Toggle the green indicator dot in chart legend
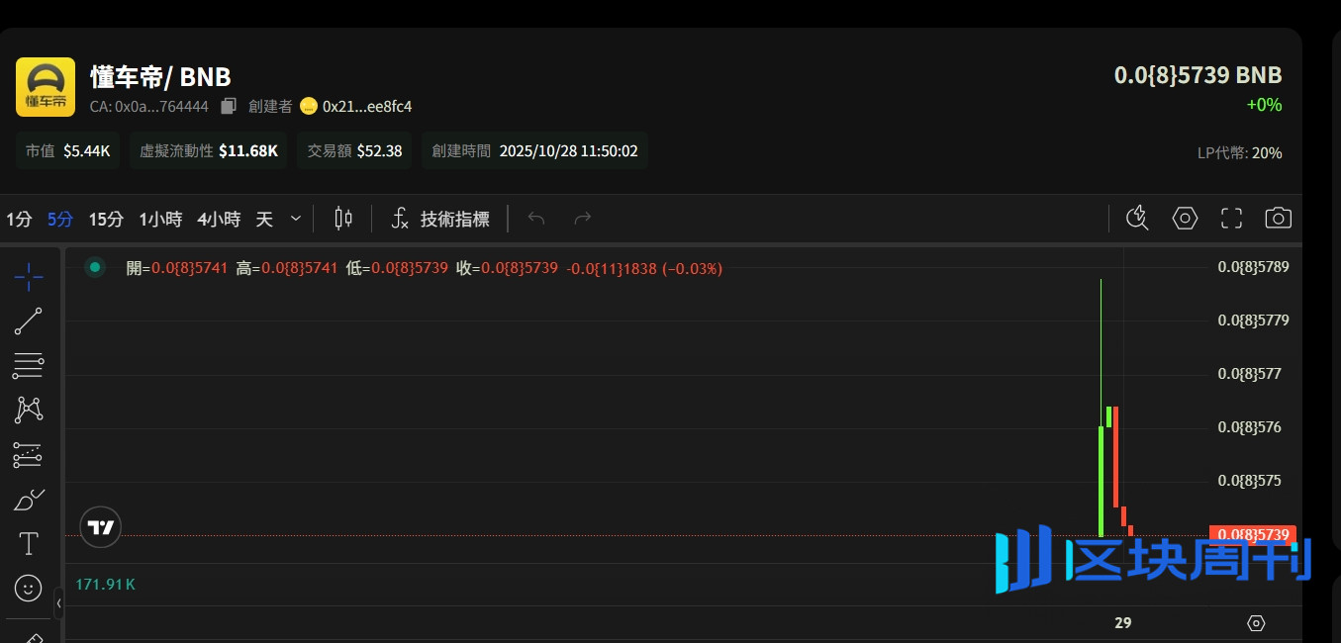Image resolution: width=1341 pixels, height=643 pixels. pos(95,267)
